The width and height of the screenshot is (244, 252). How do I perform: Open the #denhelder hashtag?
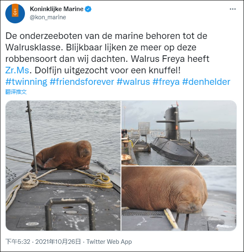click(206, 82)
